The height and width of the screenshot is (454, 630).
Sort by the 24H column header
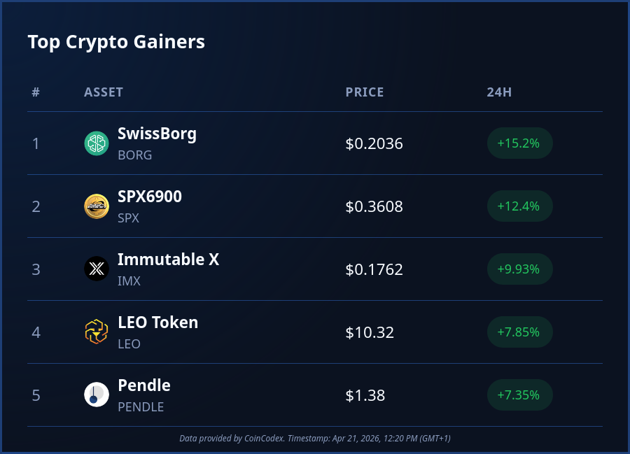pyautogui.click(x=499, y=92)
